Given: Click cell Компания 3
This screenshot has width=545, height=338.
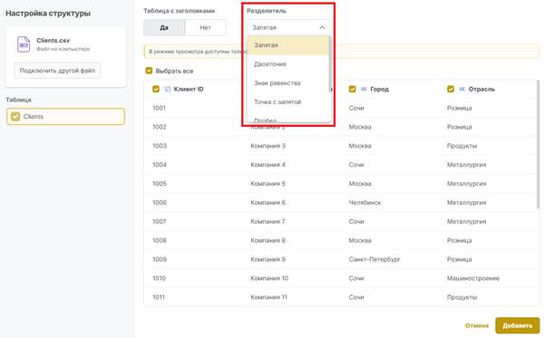Looking at the screenshot, I should (268, 146).
